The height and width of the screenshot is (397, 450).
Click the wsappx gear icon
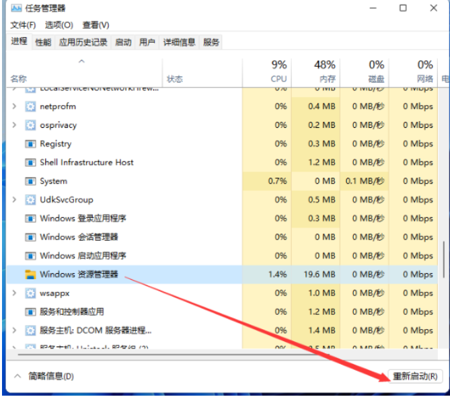point(30,293)
